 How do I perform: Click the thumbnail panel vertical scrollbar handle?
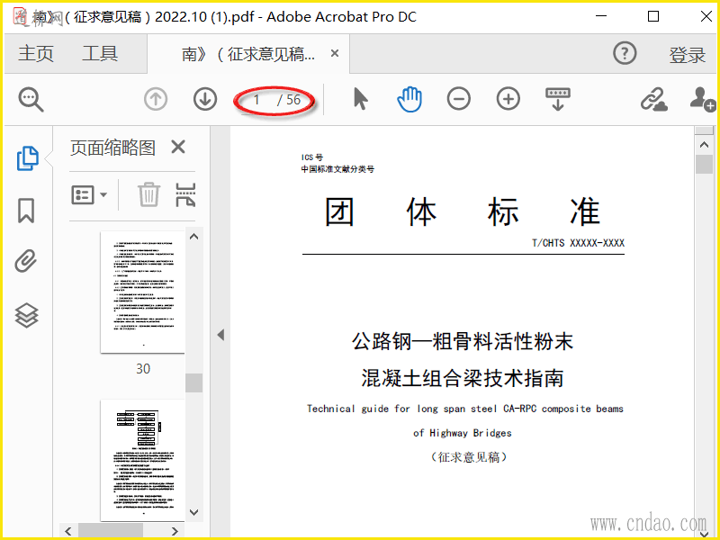point(194,383)
